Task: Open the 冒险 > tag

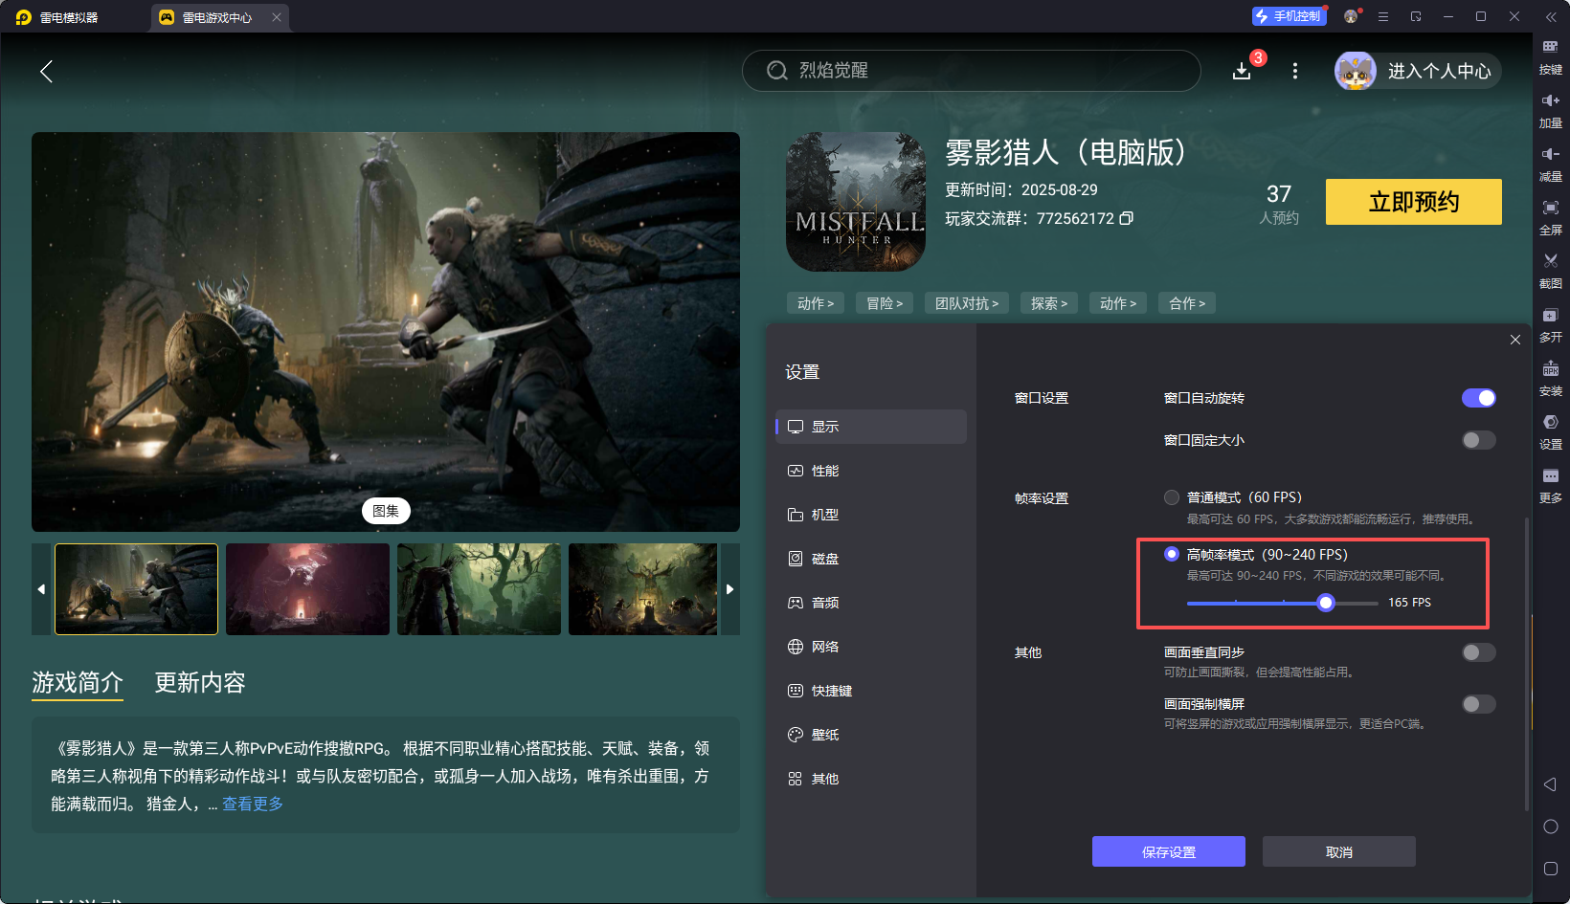Action: pos(885,303)
